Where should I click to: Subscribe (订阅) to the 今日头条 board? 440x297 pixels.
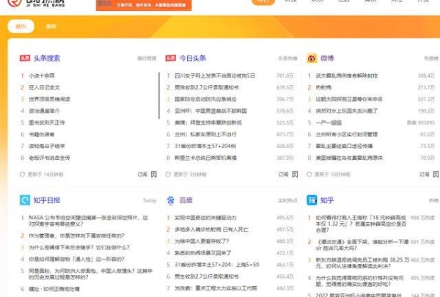pos(283,175)
